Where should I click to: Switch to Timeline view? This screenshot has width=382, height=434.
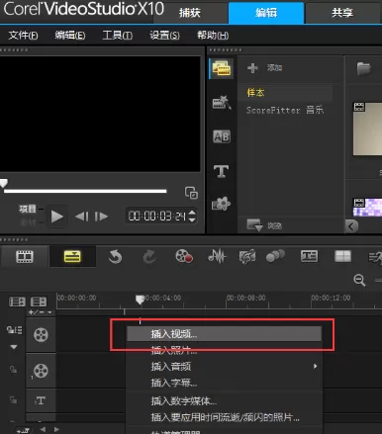coord(72,256)
